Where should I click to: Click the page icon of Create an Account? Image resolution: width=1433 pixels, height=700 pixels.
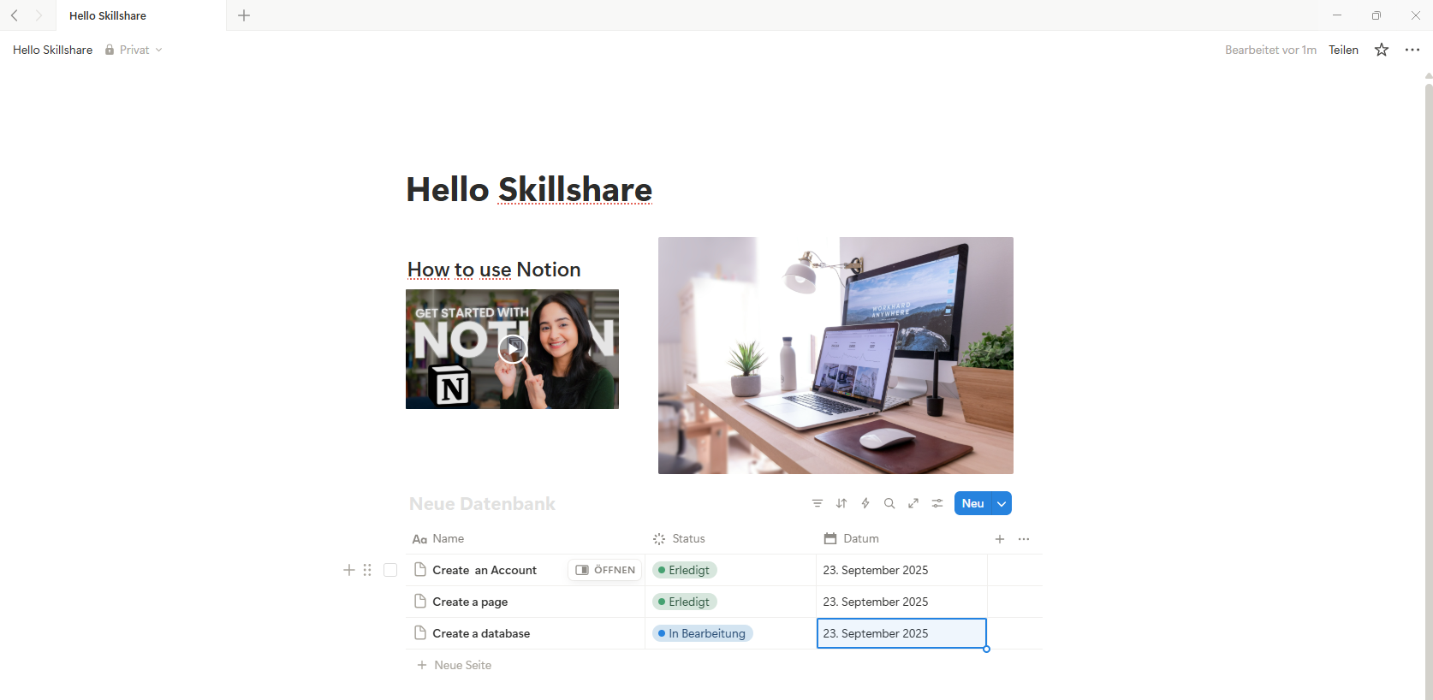[x=420, y=570]
